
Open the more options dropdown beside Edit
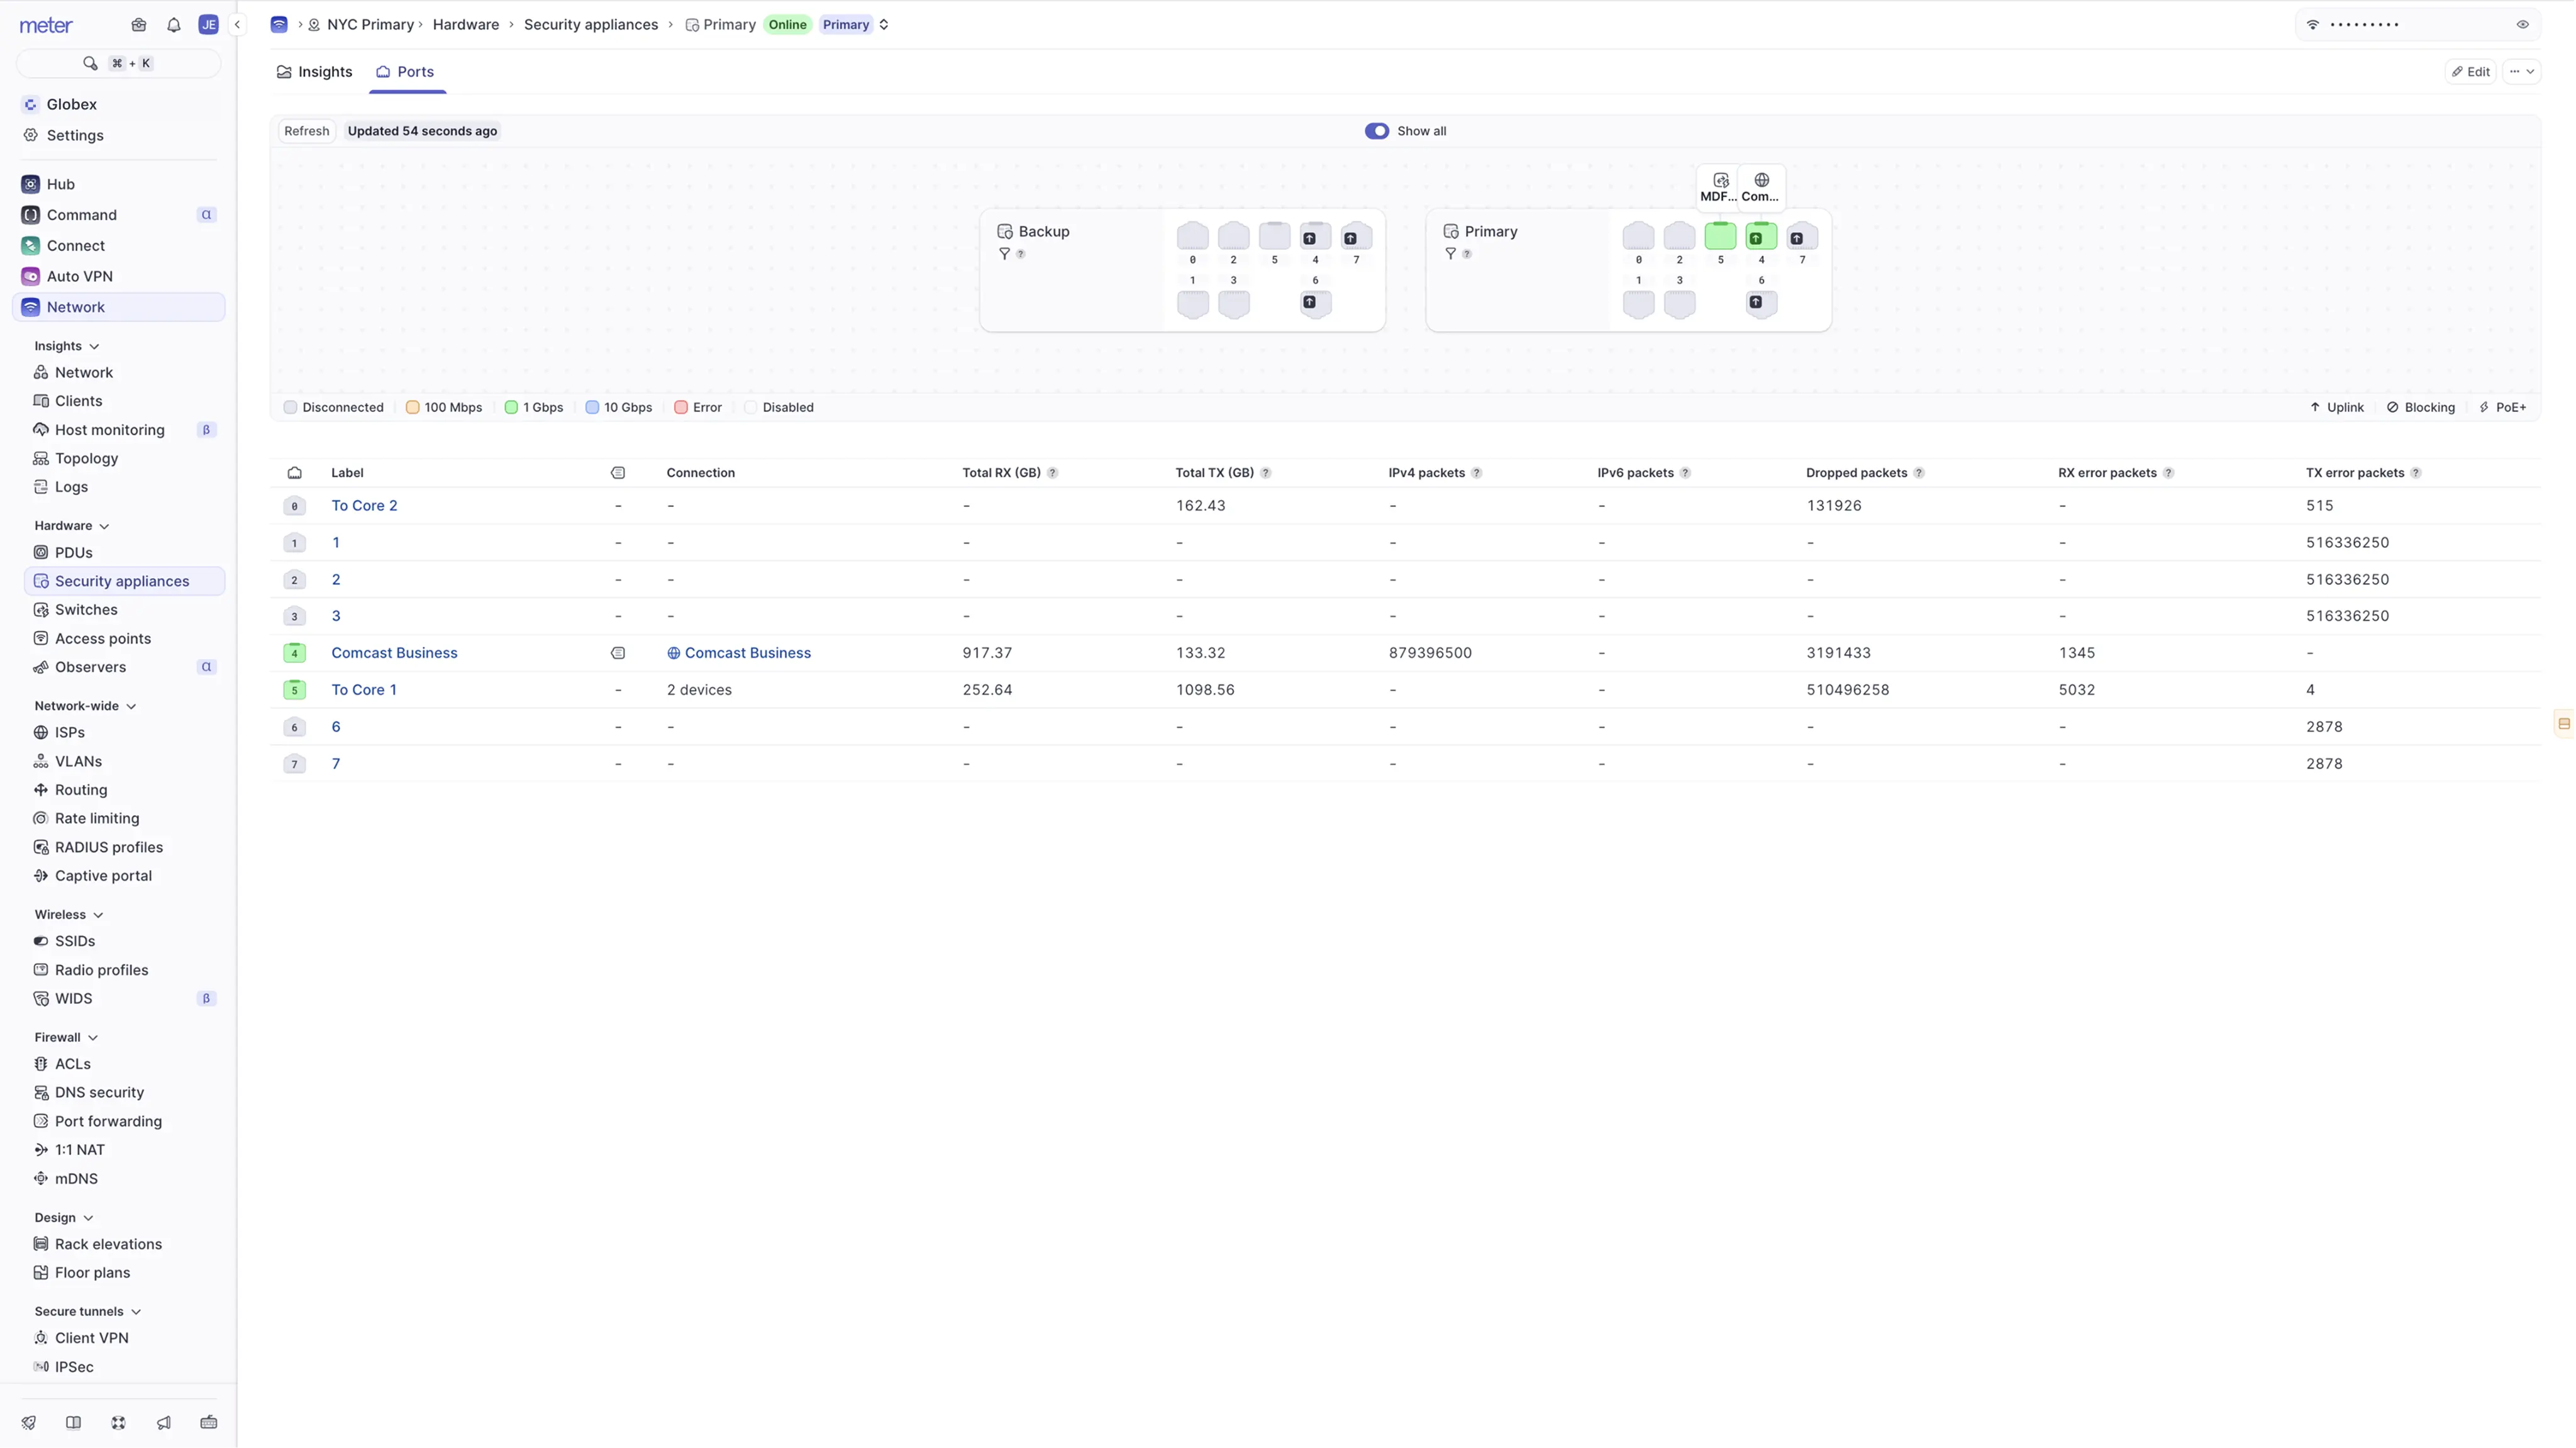pos(2521,72)
